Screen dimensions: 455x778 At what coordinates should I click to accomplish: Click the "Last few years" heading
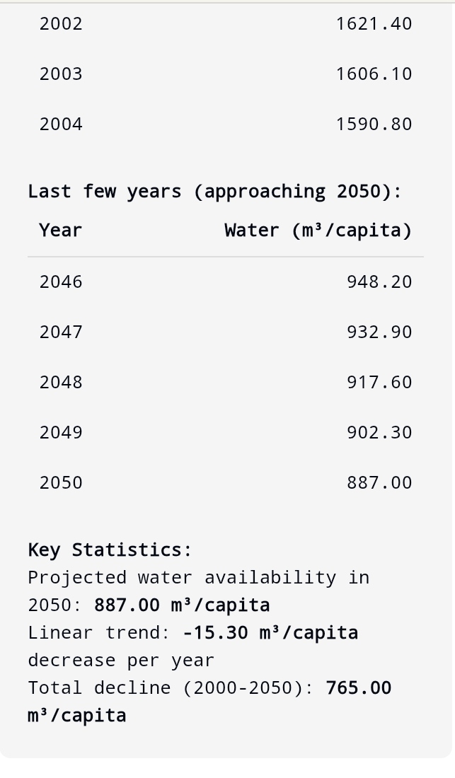[x=214, y=191]
